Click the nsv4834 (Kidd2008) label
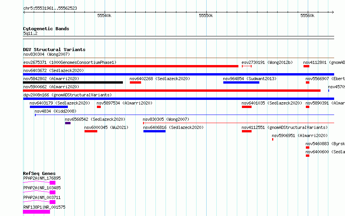The image size is (345, 216). coord(55,111)
